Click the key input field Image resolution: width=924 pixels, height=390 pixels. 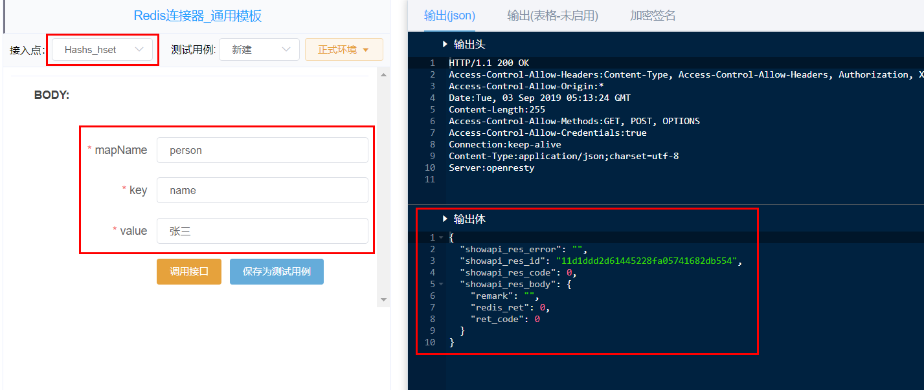point(262,190)
